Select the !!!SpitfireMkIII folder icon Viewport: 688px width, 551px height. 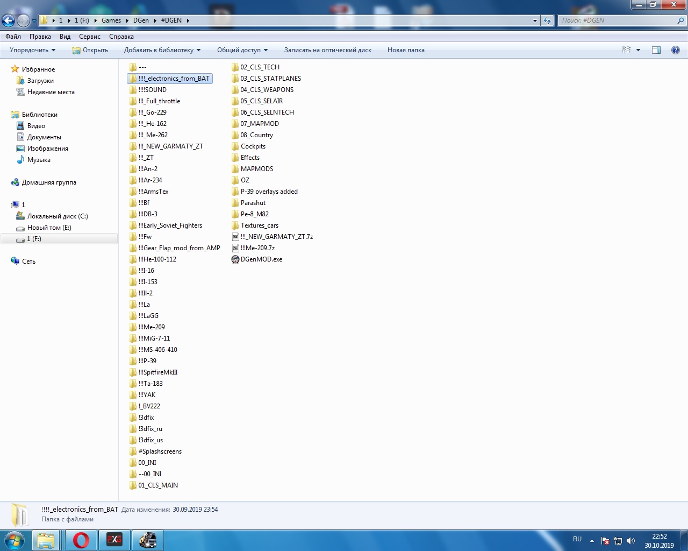point(133,372)
